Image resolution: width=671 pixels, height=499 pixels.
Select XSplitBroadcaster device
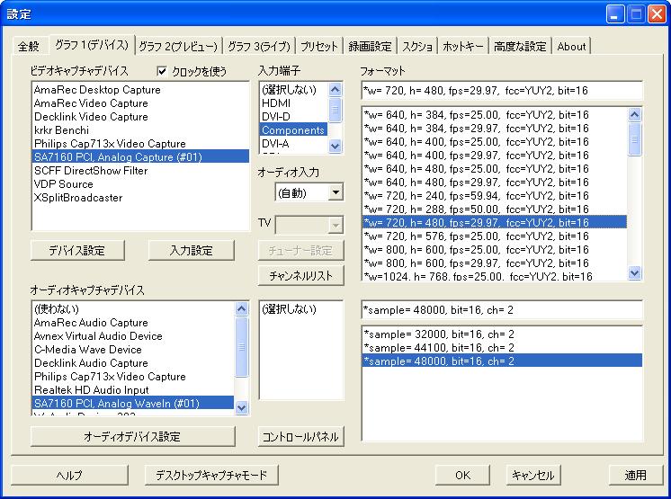coord(140,198)
